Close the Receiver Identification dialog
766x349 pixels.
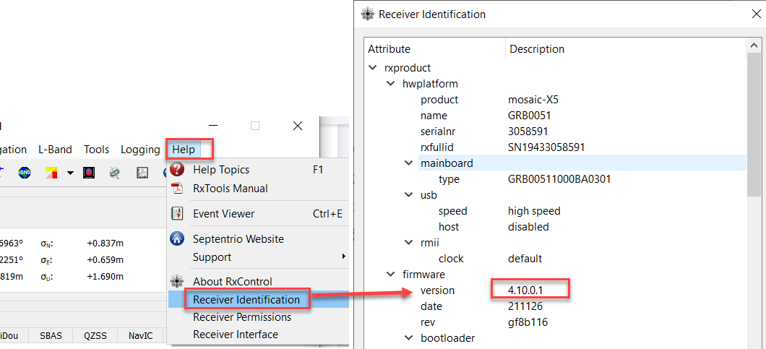pos(756,14)
